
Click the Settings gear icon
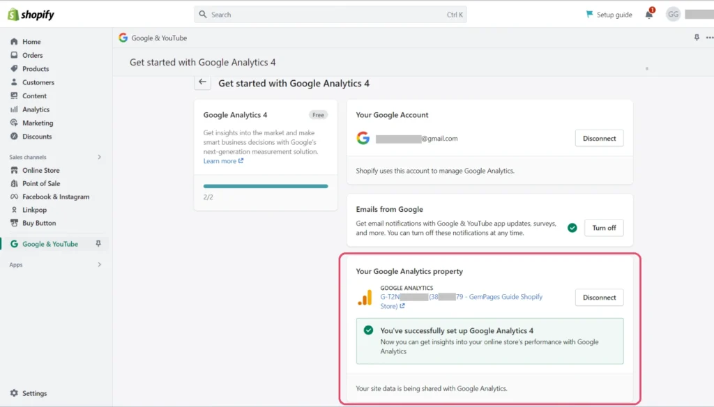[x=14, y=393]
